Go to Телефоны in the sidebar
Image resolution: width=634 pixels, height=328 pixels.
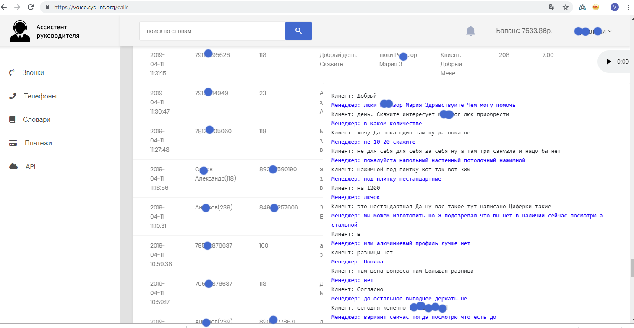coord(40,96)
